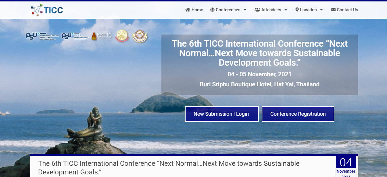Viewport: 387px width, 177px height.
Task: Click the envelope icon beside Contact Us
Action: [x=333, y=10]
